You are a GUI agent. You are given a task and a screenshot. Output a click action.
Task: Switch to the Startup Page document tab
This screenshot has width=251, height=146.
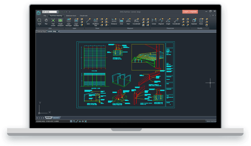point(41,31)
